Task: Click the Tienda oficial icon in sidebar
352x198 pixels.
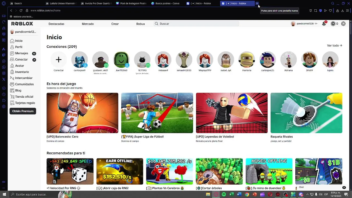Action: pyautogui.click(x=12, y=97)
